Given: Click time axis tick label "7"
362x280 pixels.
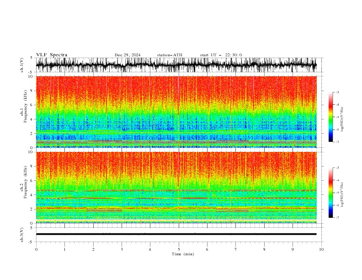Looking at the screenshot, I should point(236,249).
